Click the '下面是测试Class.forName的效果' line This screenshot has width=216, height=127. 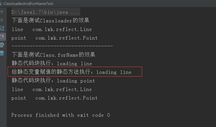pyautogui.click(x=53, y=55)
